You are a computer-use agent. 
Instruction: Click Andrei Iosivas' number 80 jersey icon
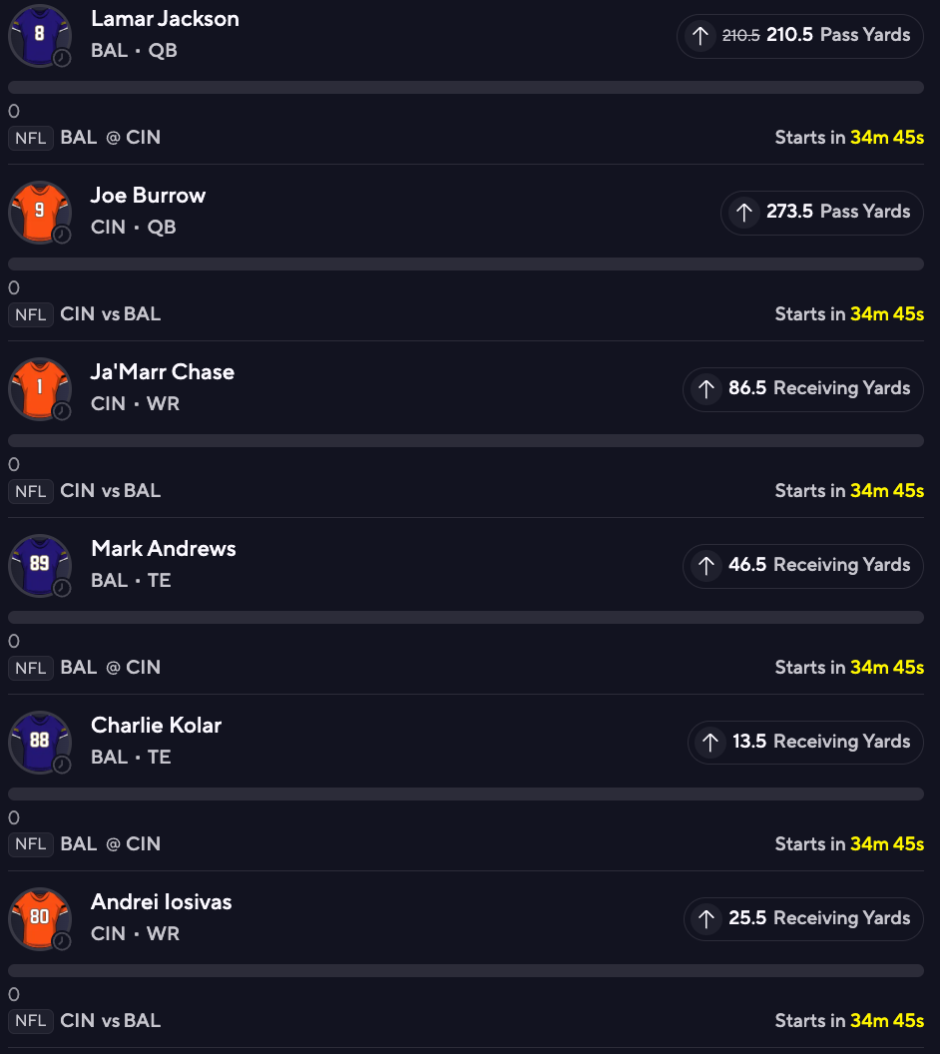click(x=40, y=919)
